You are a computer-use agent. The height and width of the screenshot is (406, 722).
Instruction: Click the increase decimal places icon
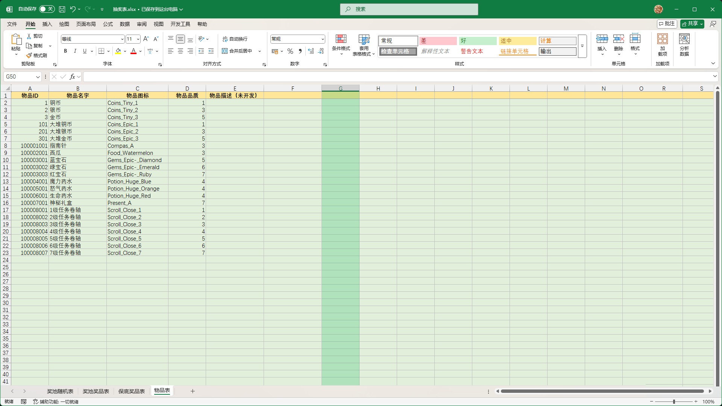pos(311,51)
